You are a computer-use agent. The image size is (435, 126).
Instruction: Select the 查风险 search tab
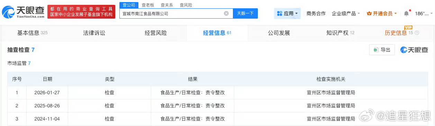(186, 5)
